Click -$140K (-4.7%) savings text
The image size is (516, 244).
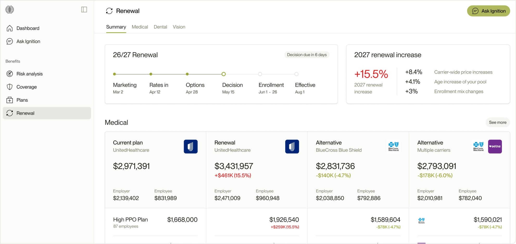333,175
